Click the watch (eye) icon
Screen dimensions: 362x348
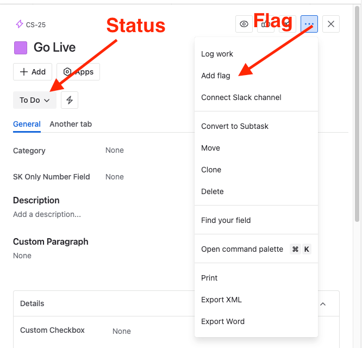(244, 24)
